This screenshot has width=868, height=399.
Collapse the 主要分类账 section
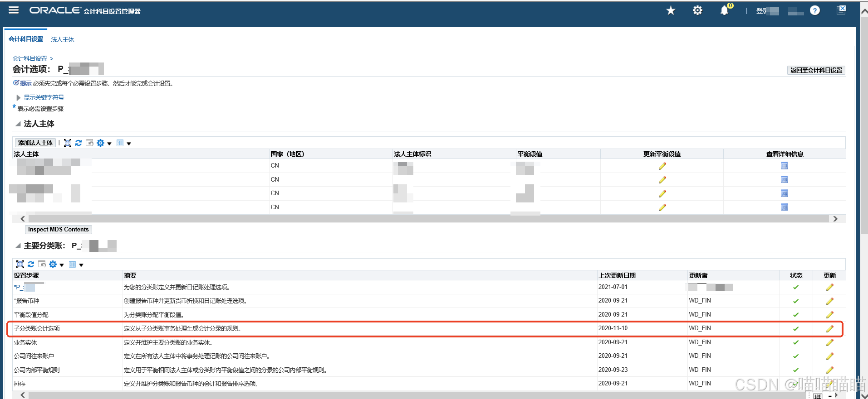pyautogui.click(x=18, y=245)
